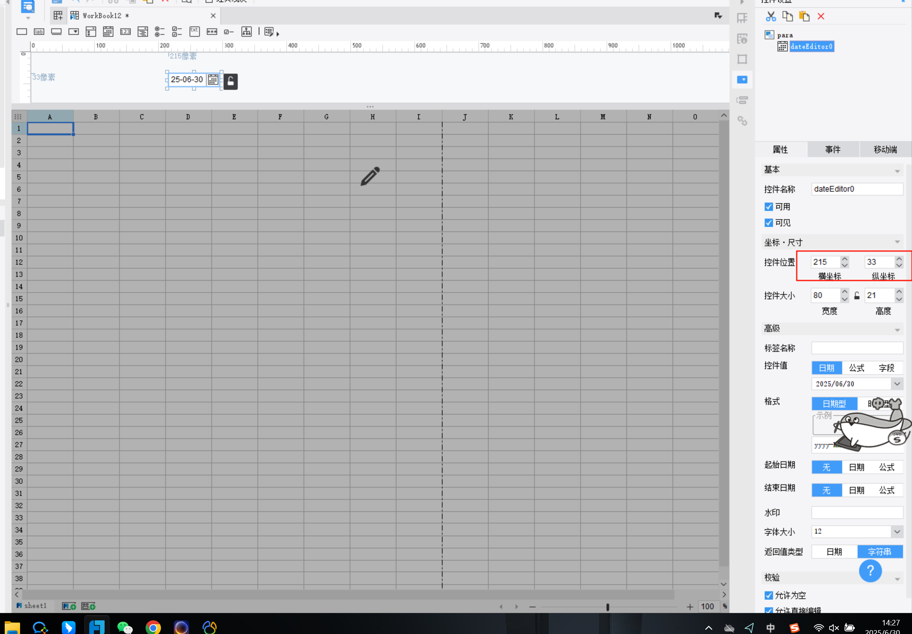Toggle the 可用 checkbox
This screenshot has width=912, height=634.
point(769,207)
